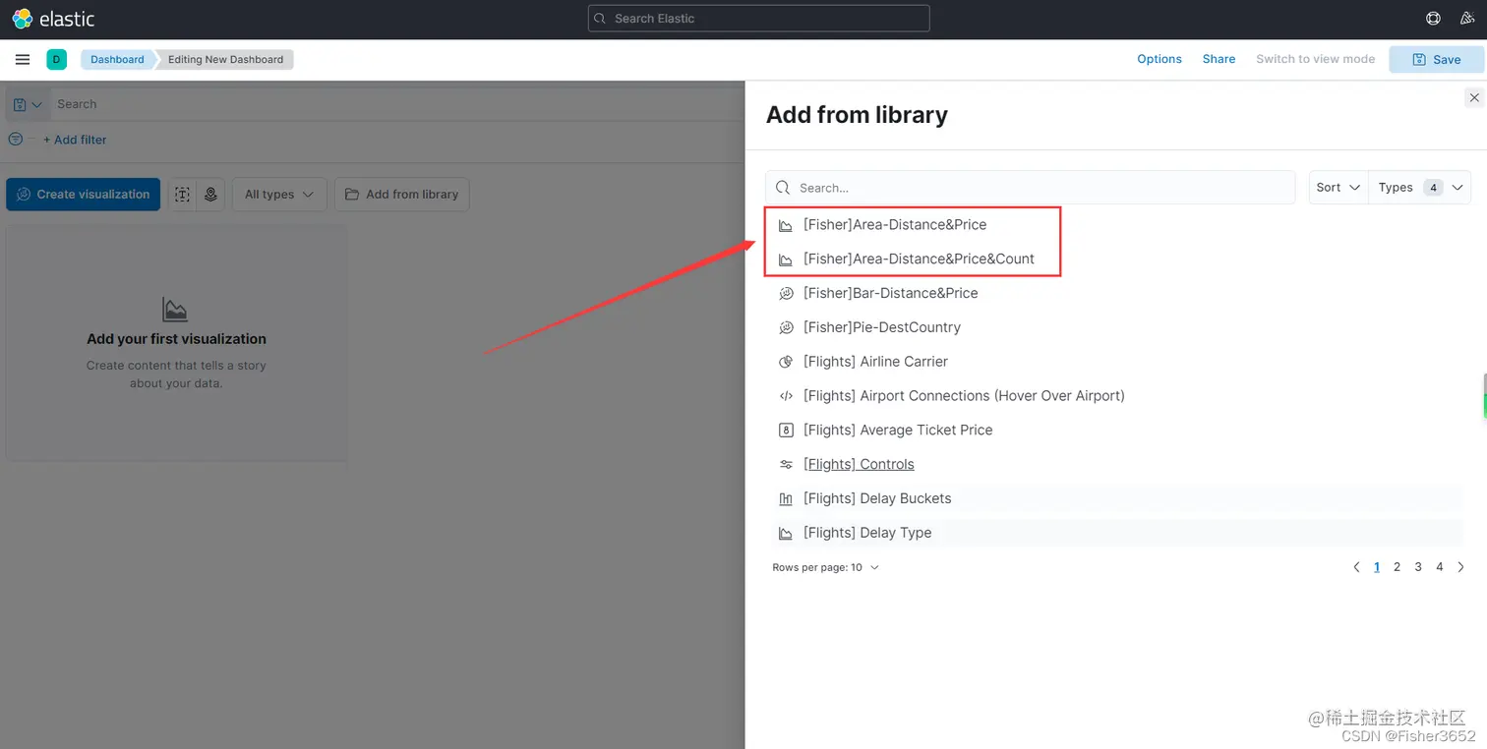The width and height of the screenshot is (1487, 749).
Task: Click Add your first visualization panel
Action: coord(176,343)
